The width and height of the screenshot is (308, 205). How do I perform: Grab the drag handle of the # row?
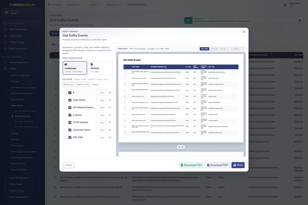pyautogui.click(x=65, y=93)
